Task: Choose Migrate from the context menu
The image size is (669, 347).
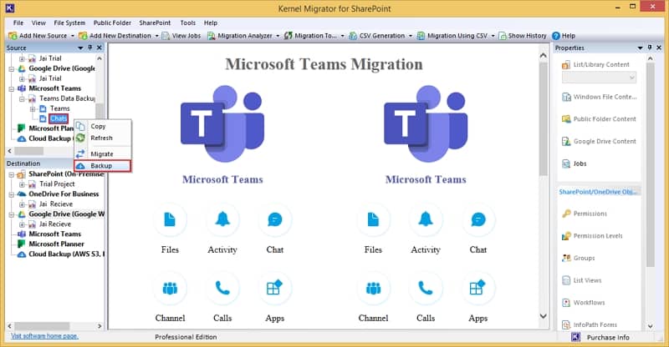Action: (x=102, y=153)
